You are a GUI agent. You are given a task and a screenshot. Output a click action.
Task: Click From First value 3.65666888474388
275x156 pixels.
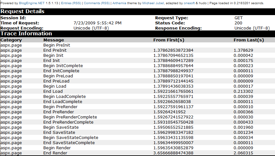coord(173,153)
